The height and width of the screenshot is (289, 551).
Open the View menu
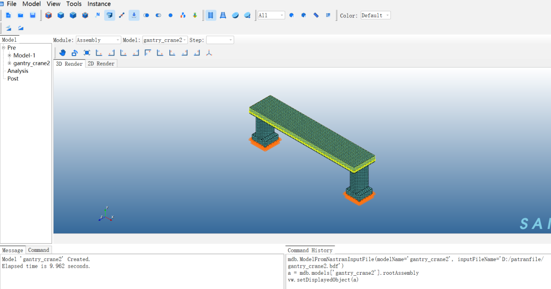point(54,4)
